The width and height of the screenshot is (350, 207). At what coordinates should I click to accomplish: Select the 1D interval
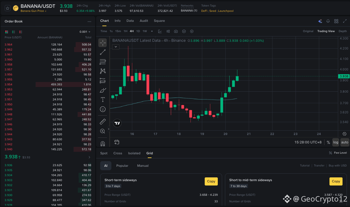point(138,31)
